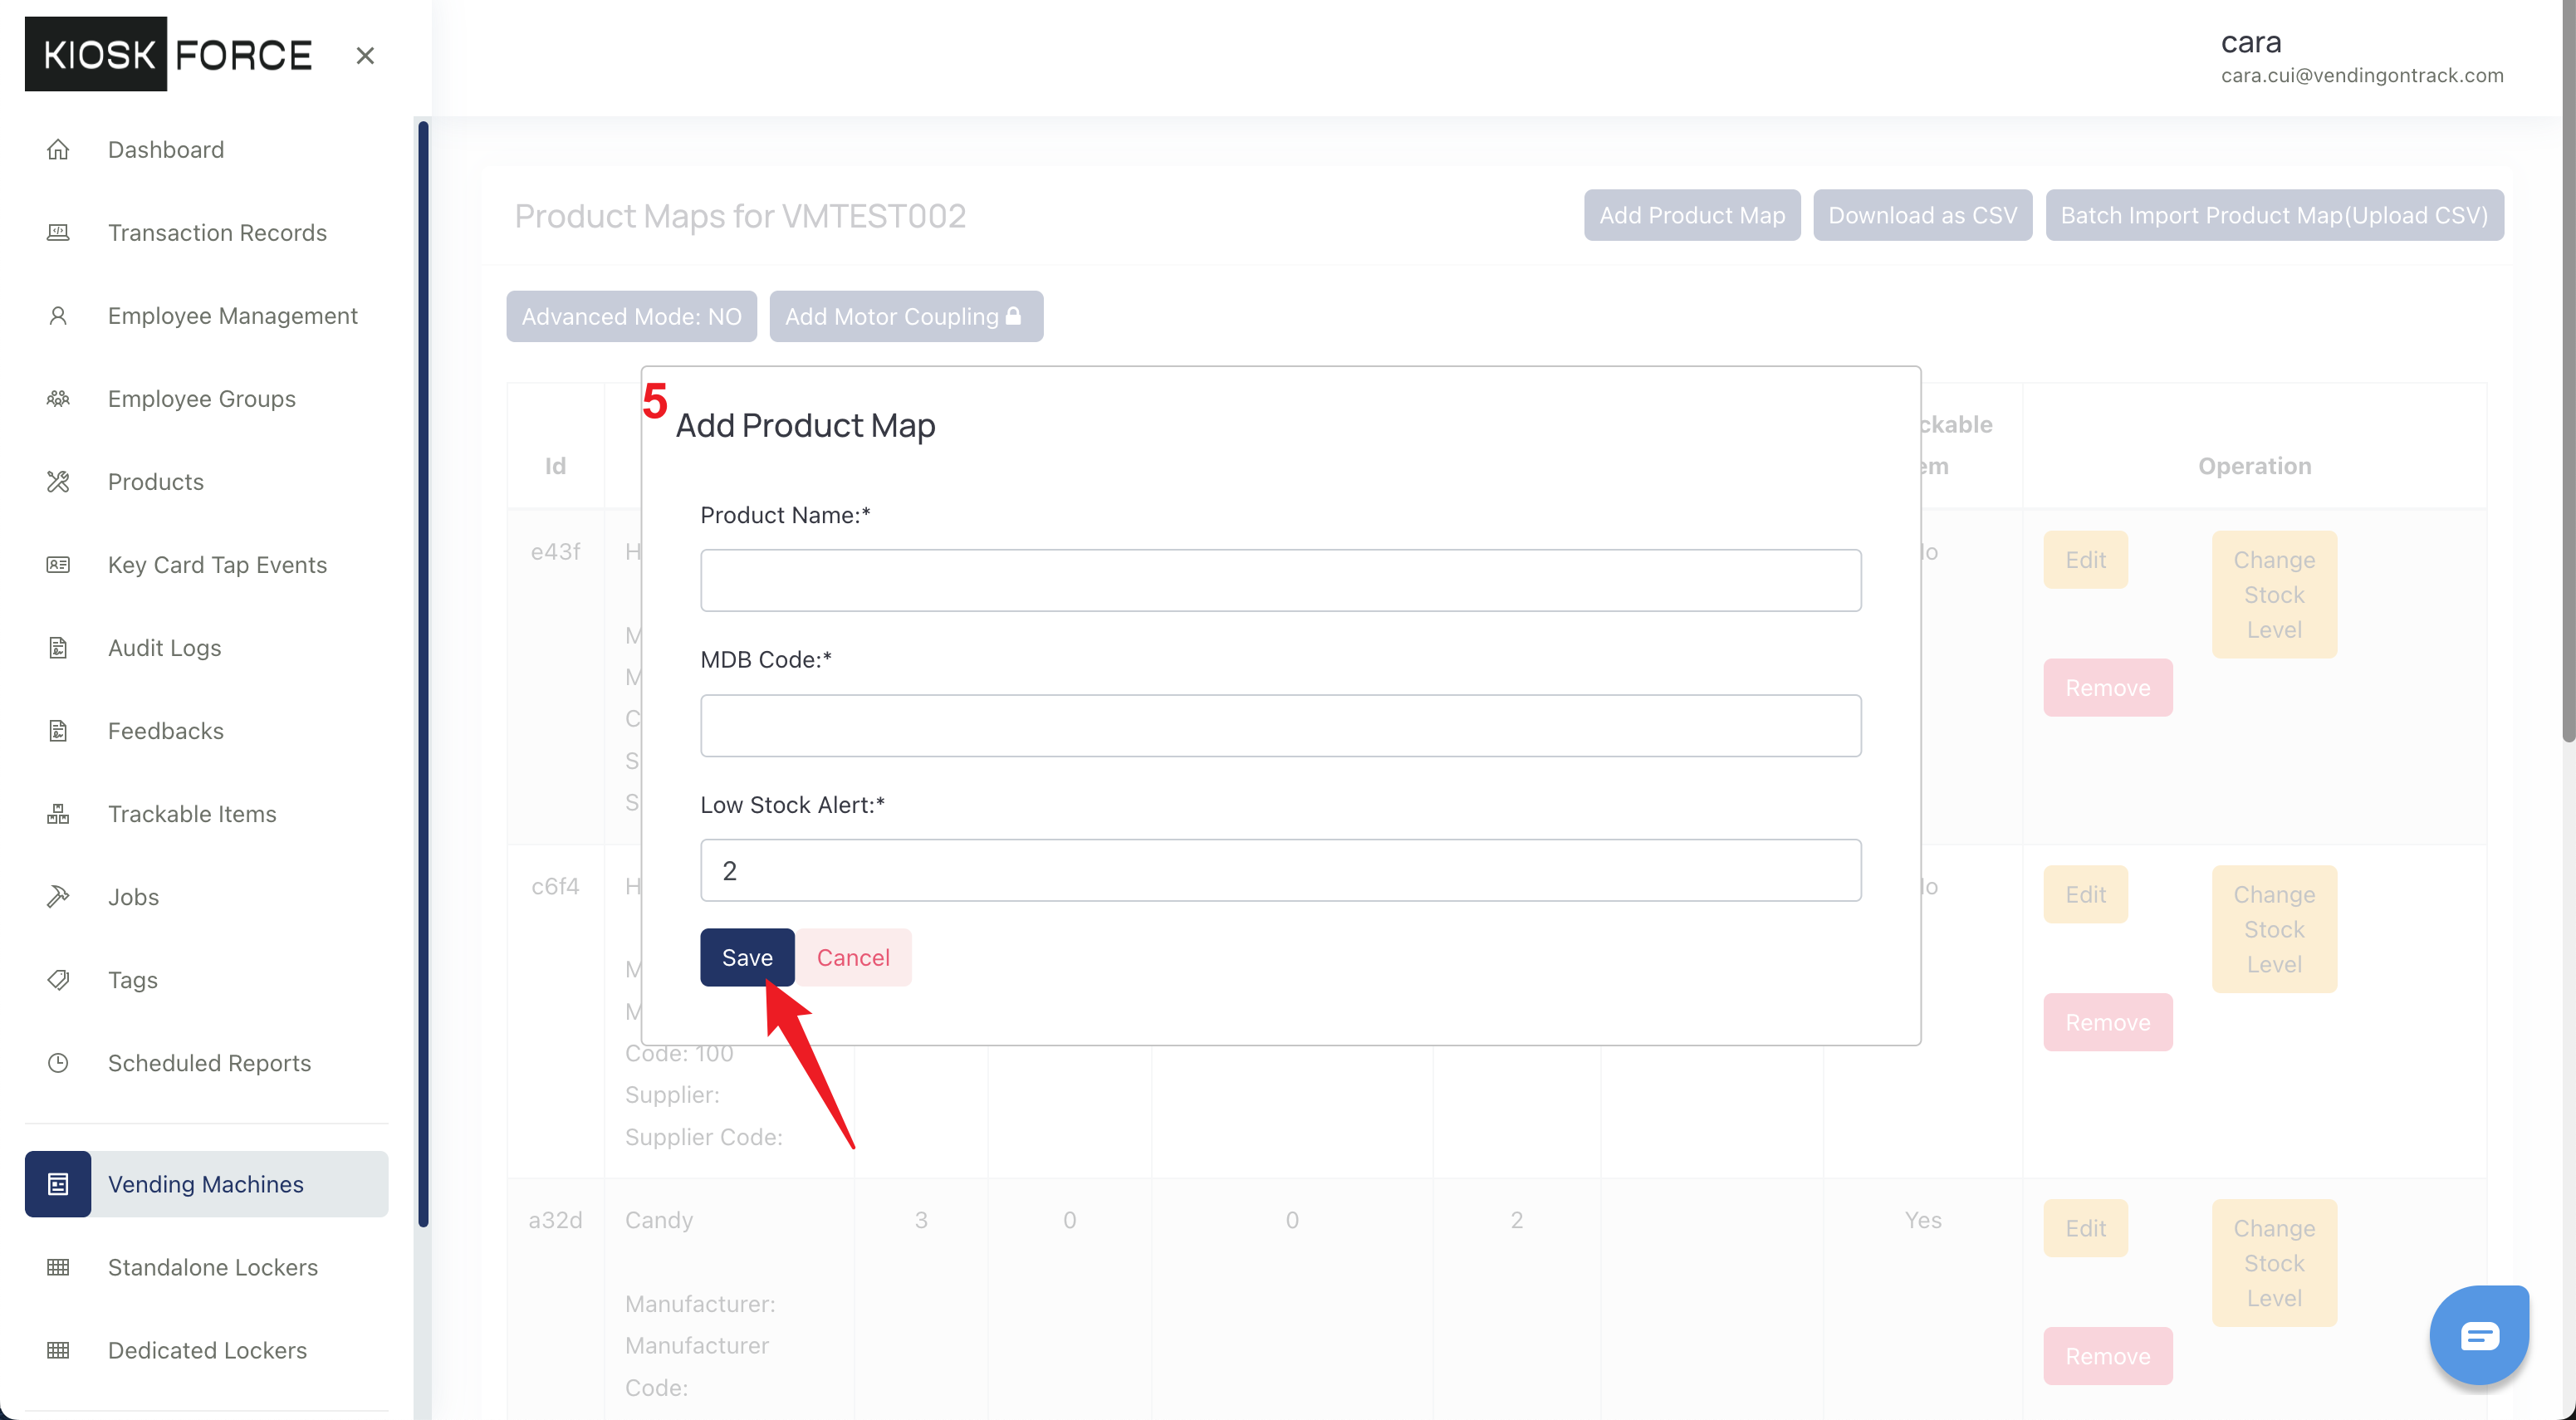The image size is (2576, 1420).
Task: Remove the a32d Candy row
Action: 2108,1355
